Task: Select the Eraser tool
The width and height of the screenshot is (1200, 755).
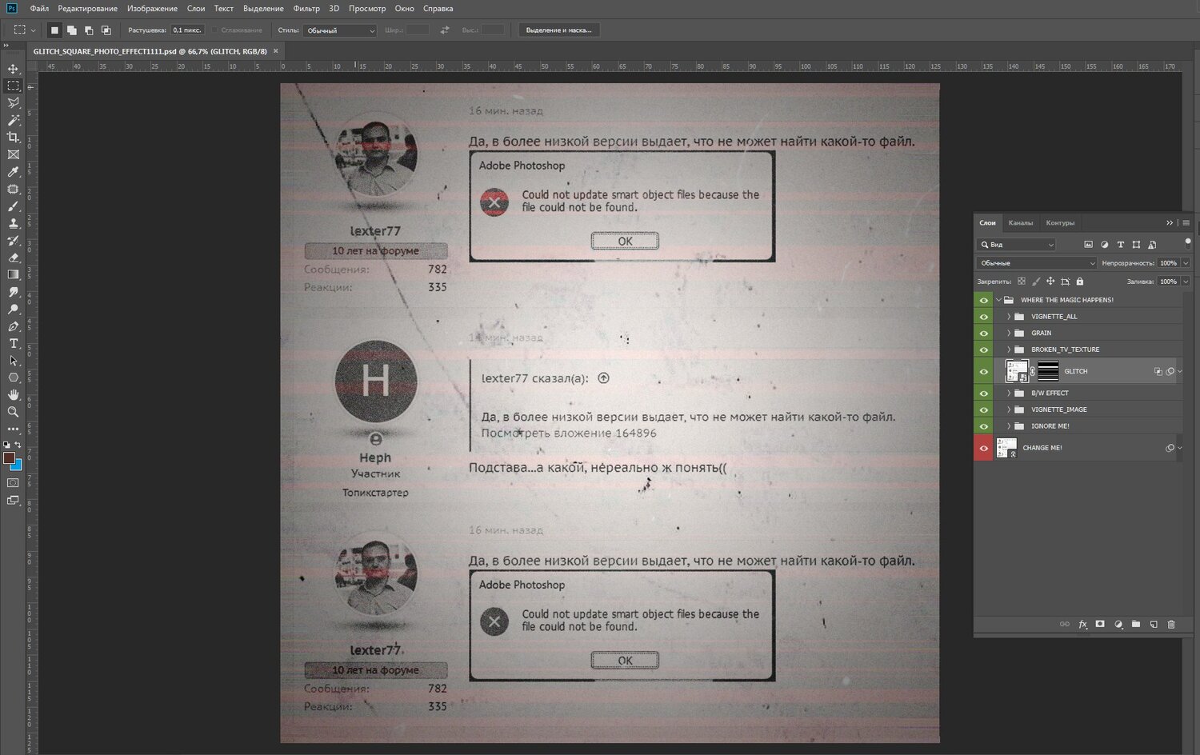Action: pyautogui.click(x=14, y=258)
